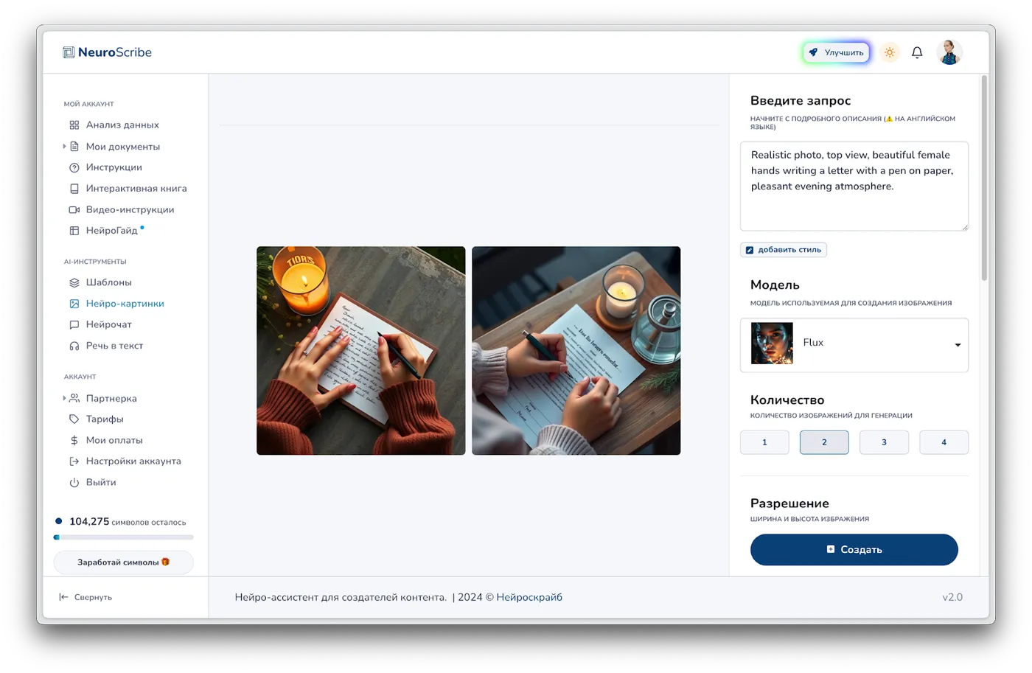Click the Видео-инструкции camera icon
Image resolution: width=1032 pixels, height=673 pixels.
74,209
